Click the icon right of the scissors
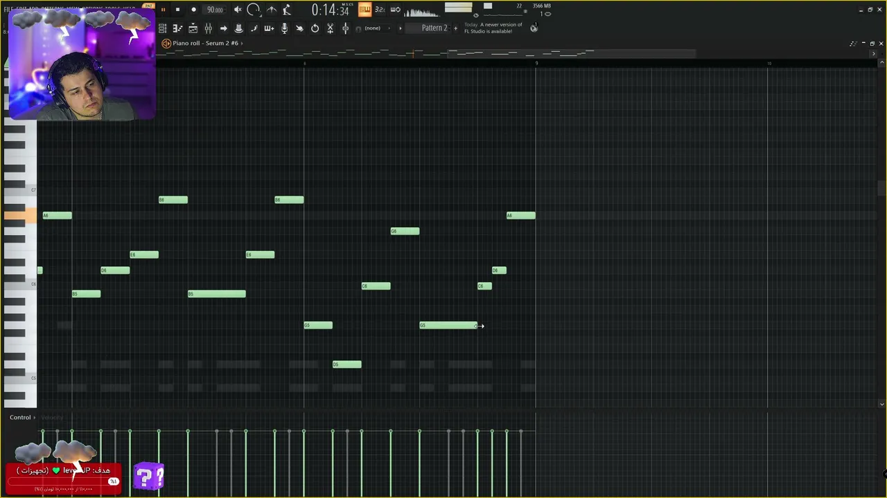The image size is (887, 498). coord(345,28)
